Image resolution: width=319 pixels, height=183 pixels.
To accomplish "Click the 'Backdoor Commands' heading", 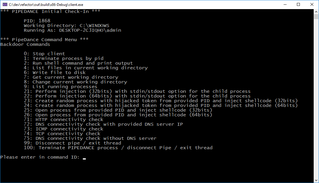I will coord(25,44).
